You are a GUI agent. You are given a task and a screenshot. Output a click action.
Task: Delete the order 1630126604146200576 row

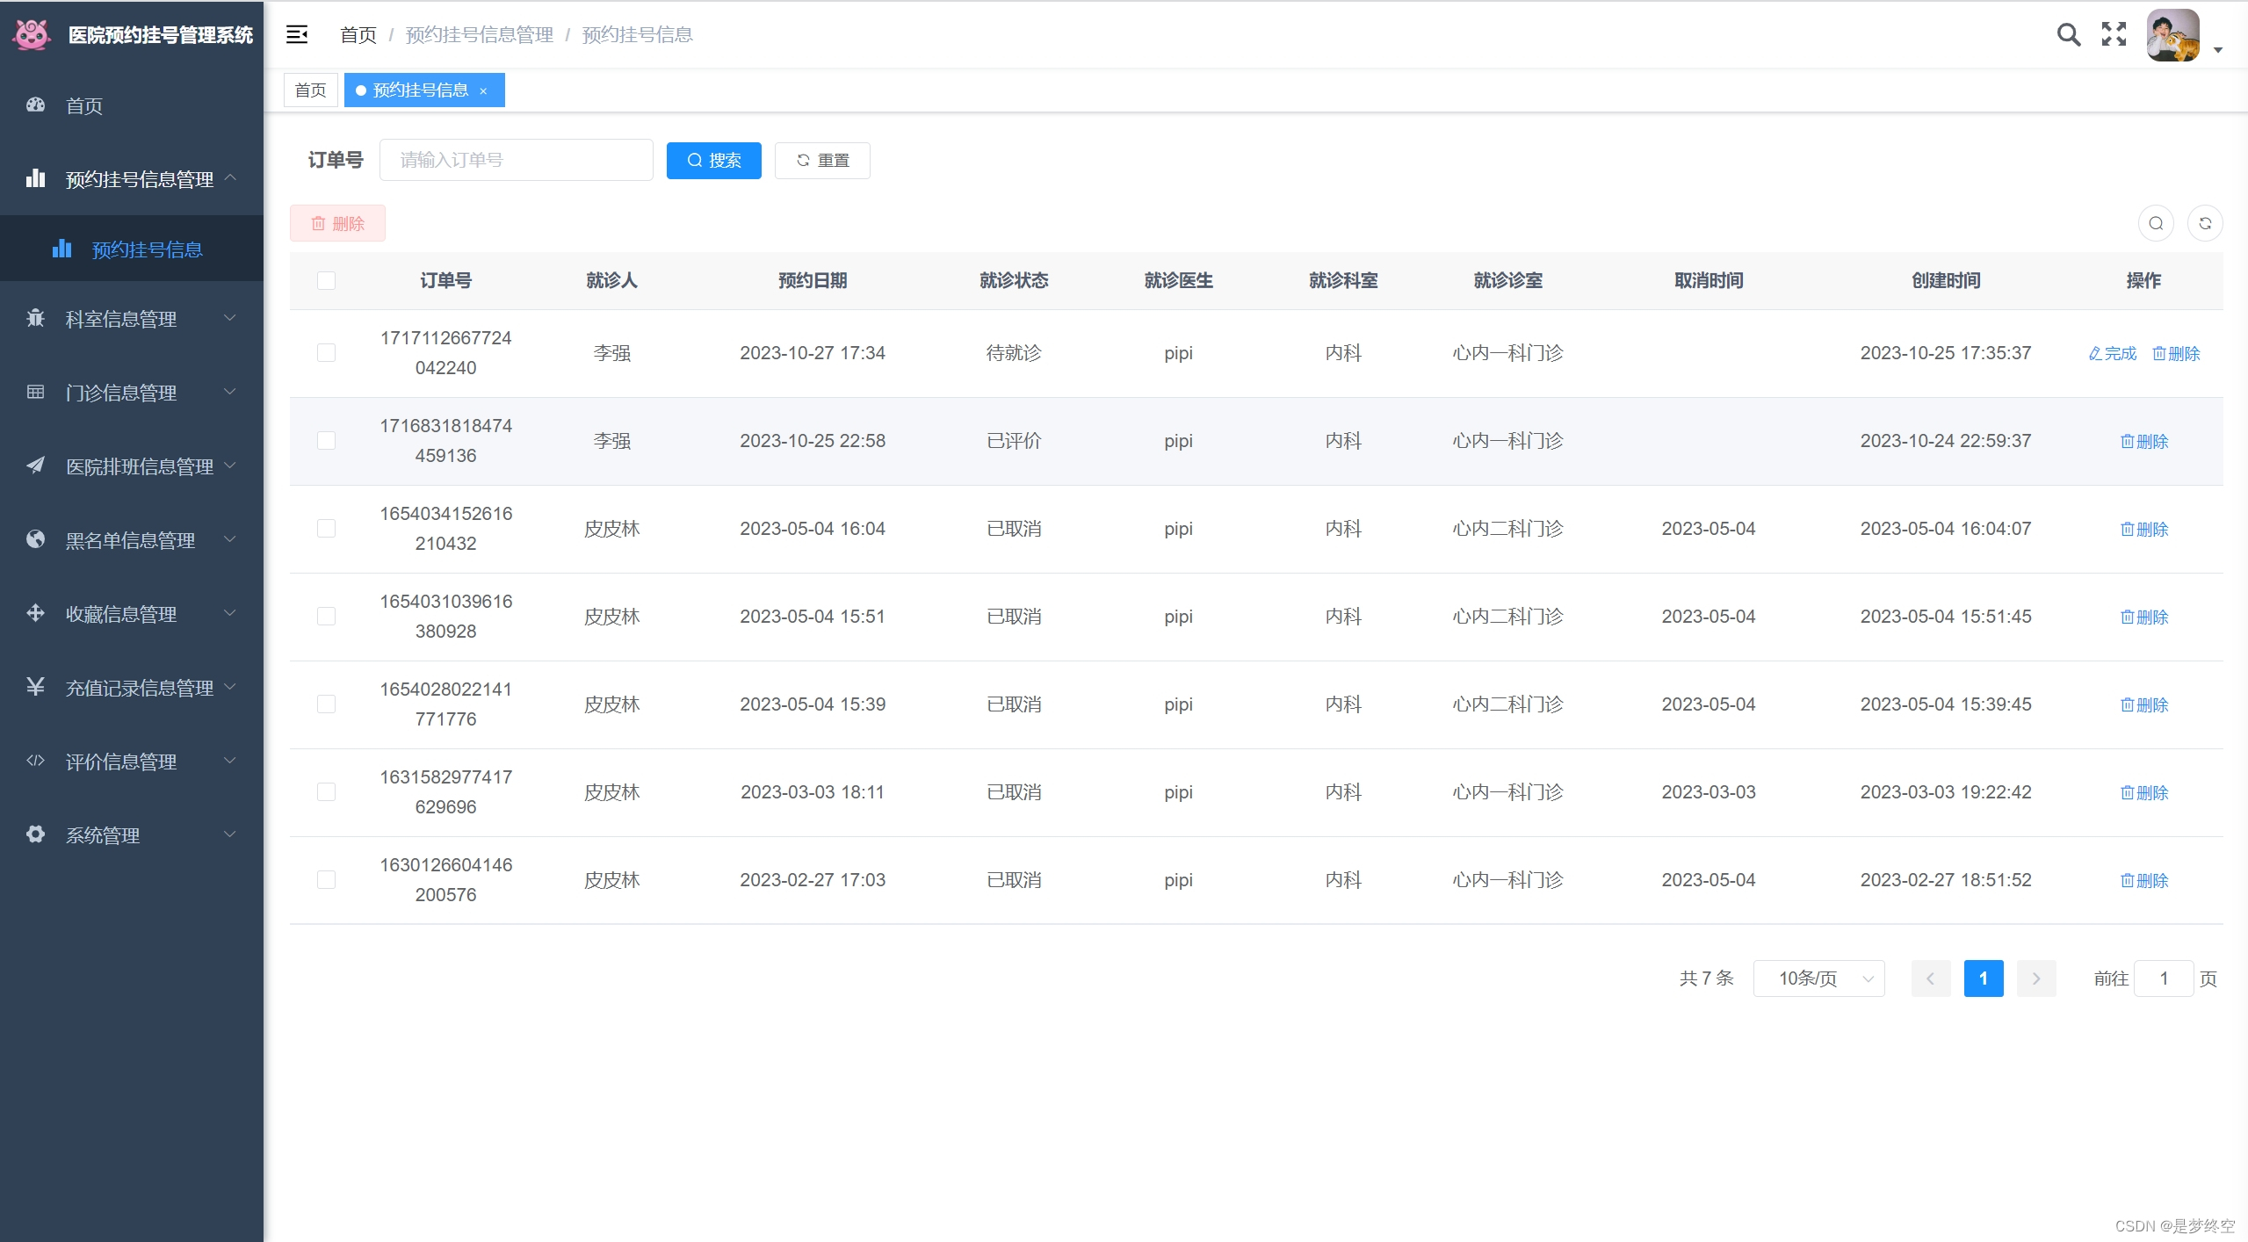pos(2144,880)
